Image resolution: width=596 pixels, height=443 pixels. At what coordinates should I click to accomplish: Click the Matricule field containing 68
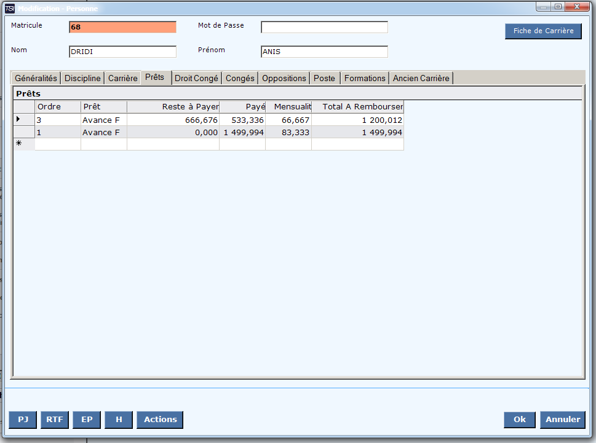click(x=122, y=27)
